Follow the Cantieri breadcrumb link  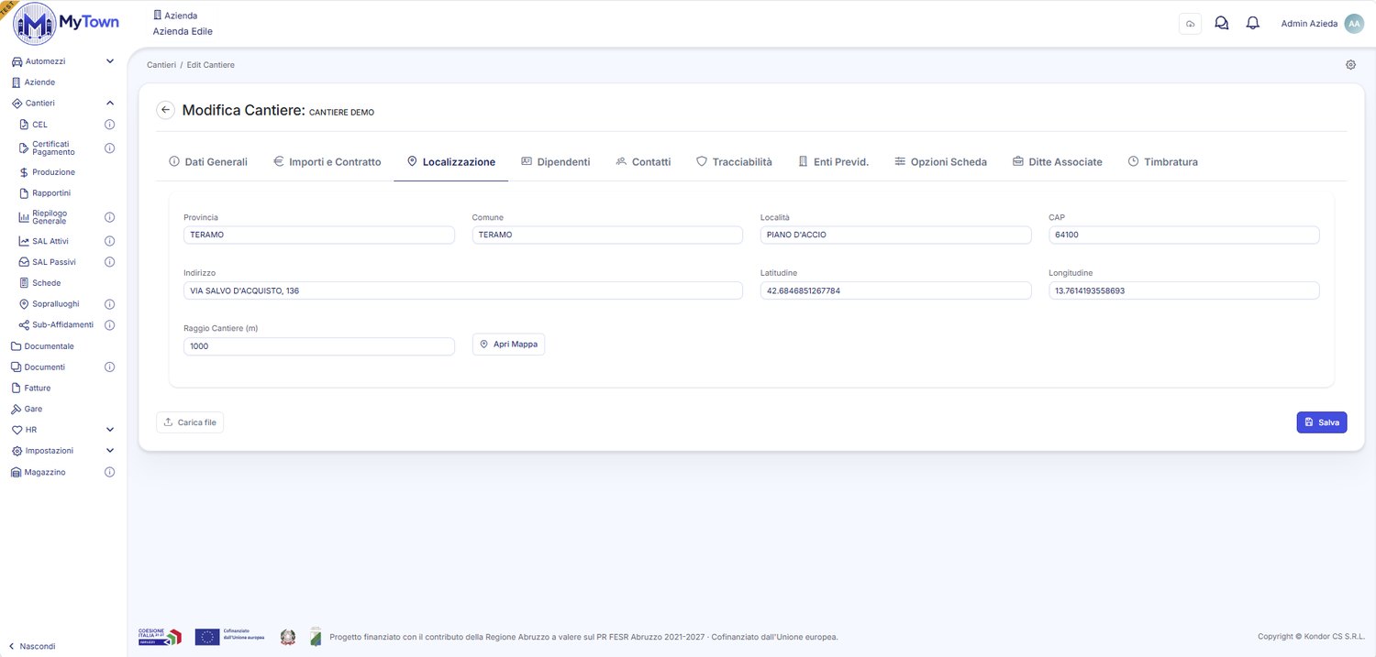[x=161, y=65]
